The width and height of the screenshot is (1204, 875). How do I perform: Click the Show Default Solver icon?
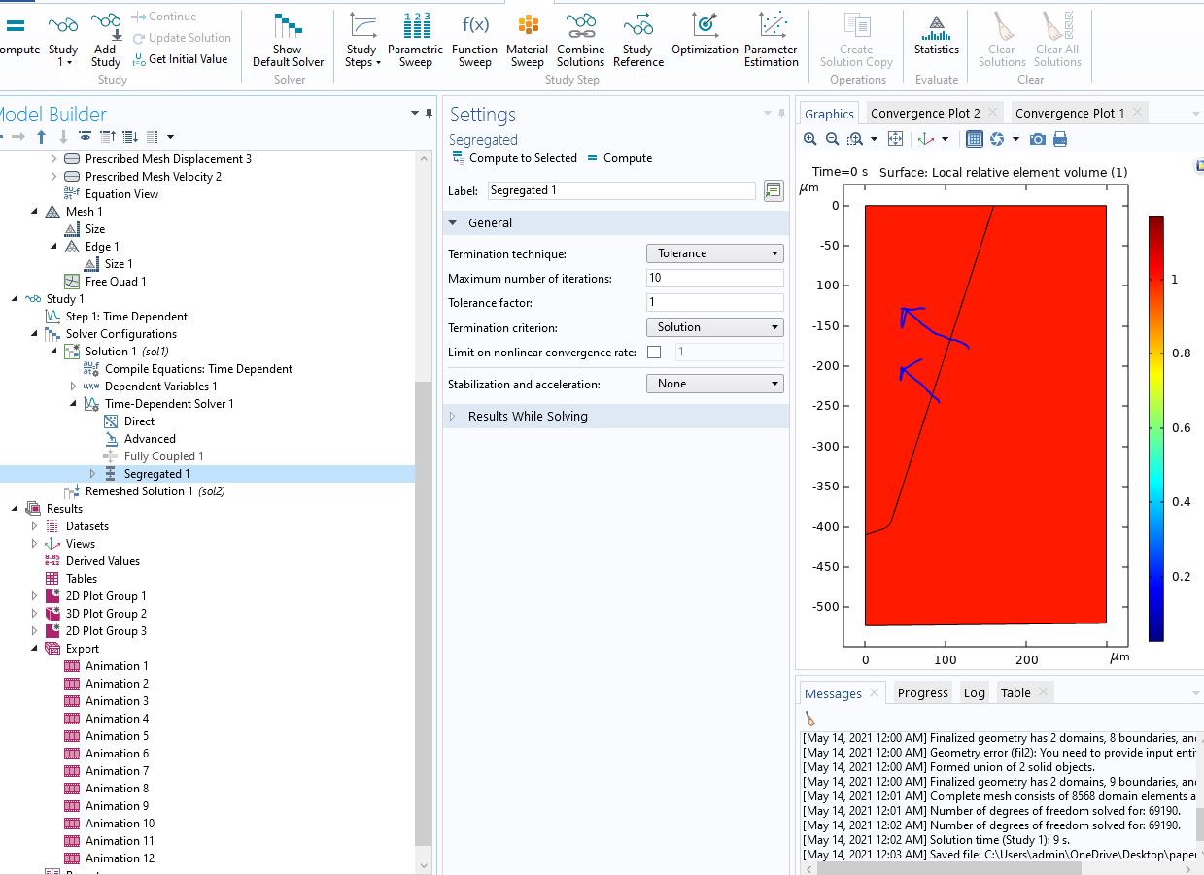288,41
